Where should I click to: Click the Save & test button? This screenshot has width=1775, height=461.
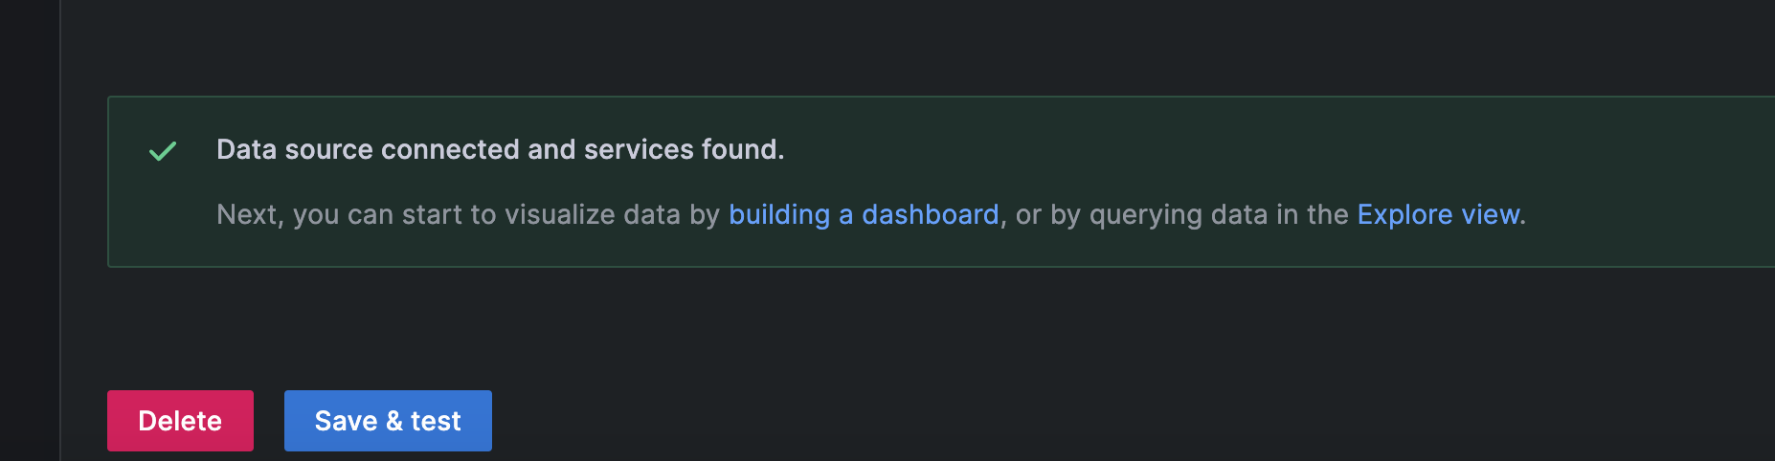pos(388,421)
